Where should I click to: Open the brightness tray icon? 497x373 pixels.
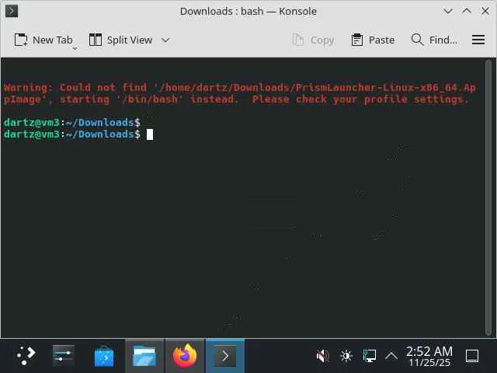[346, 356]
